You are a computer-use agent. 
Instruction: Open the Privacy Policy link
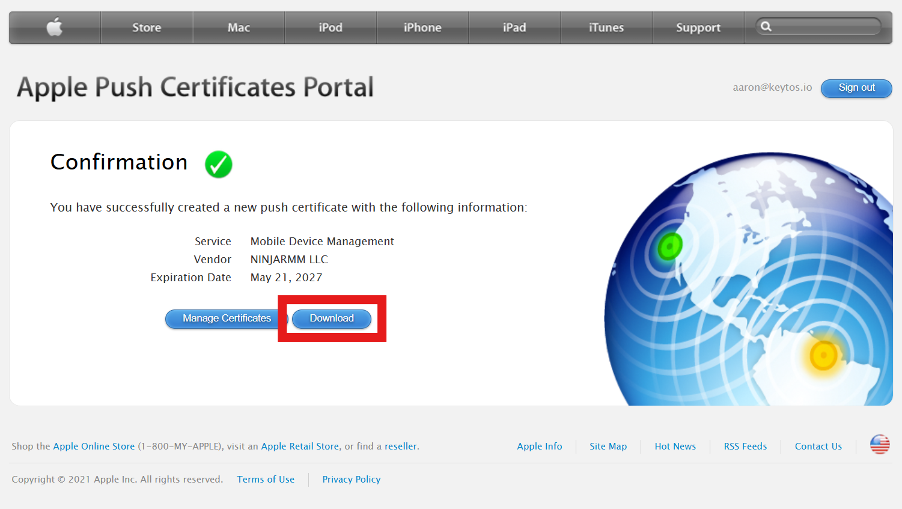tap(352, 480)
